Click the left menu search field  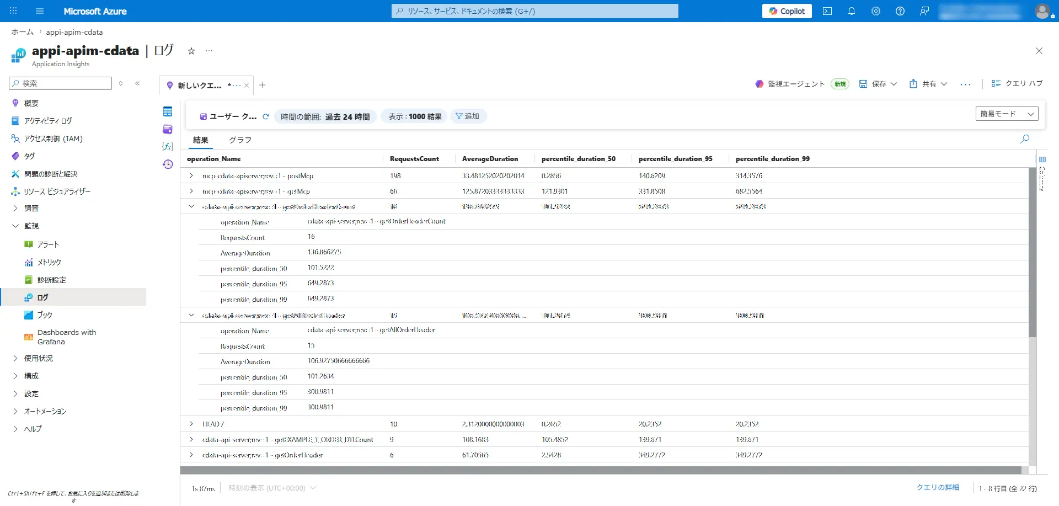pos(61,83)
